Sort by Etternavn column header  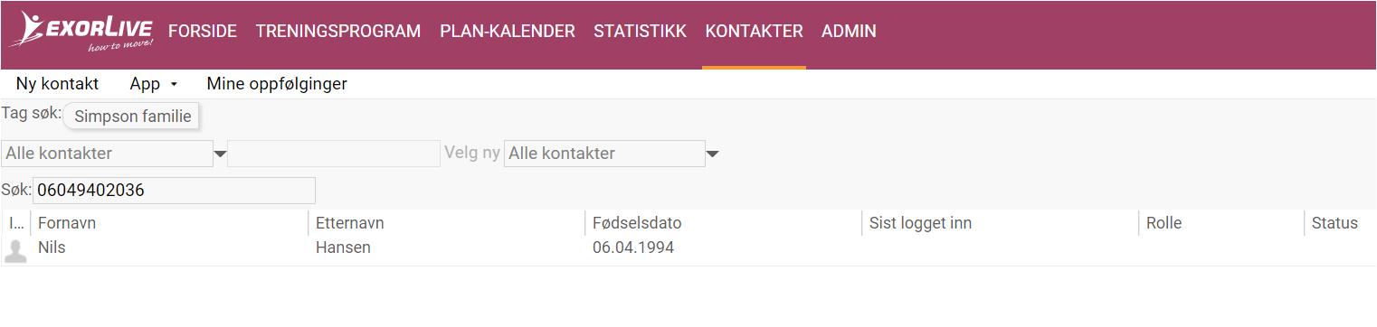[350, 223]
